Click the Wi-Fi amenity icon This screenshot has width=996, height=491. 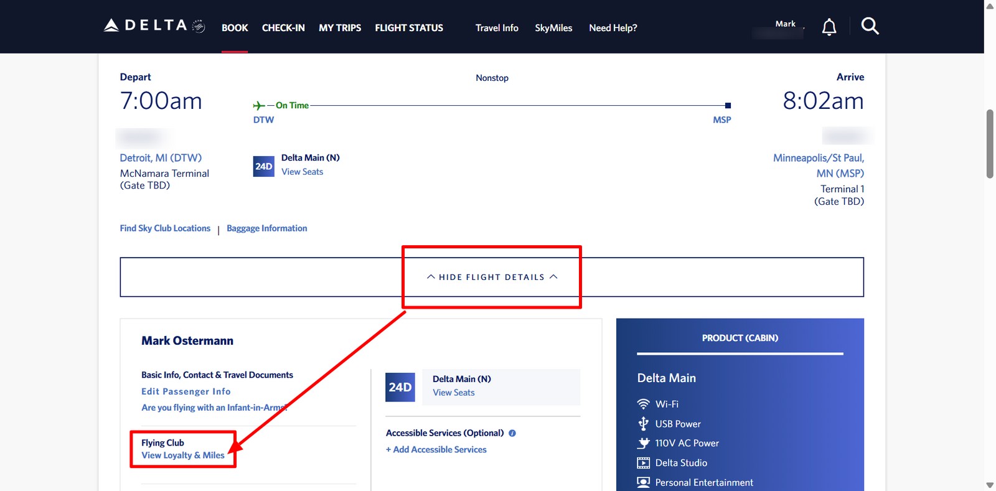click(644, 404)
